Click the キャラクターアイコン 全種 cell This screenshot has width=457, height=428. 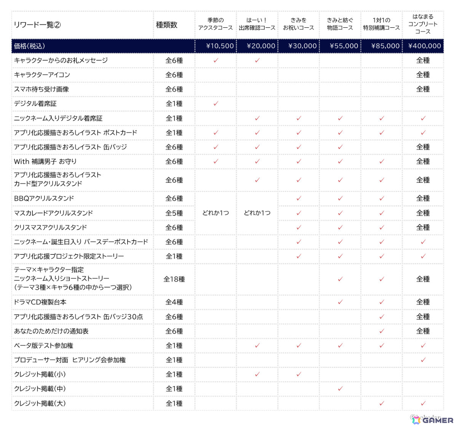pos(423,75)
